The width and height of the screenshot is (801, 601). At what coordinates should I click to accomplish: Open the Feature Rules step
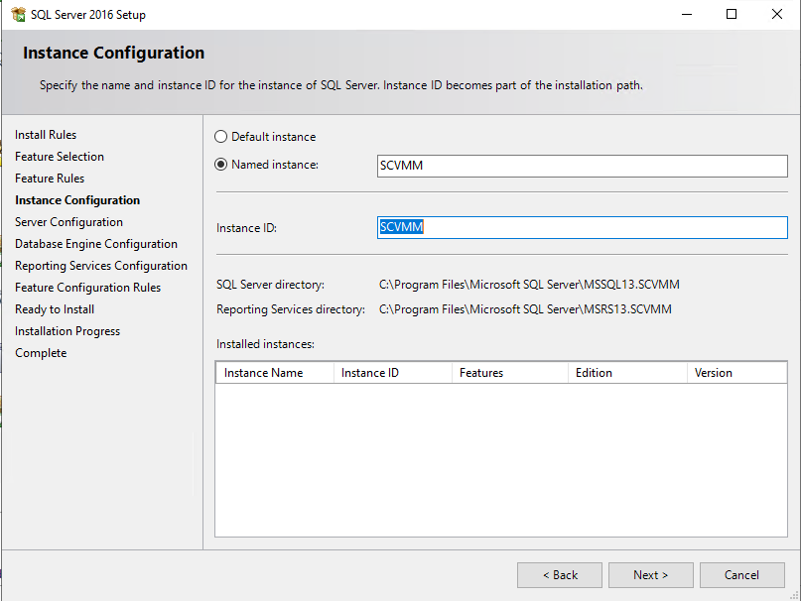point(50,179)
